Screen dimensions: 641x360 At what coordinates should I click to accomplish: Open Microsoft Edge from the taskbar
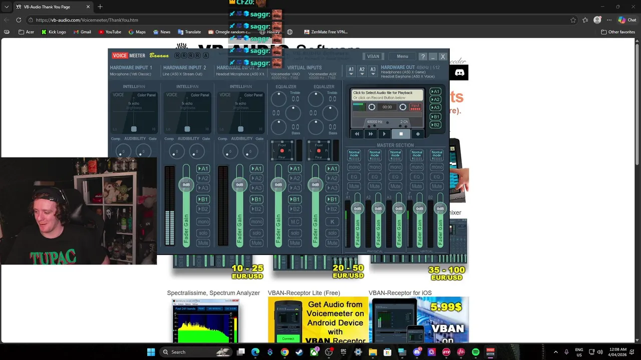(x=255, y=352)
